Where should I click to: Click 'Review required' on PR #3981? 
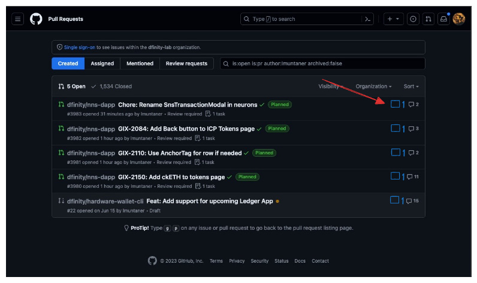tap(174, 163)
